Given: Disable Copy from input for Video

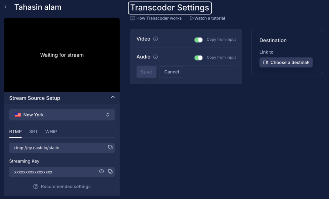Looking at the screenshot, I should (x=198, y=39).
